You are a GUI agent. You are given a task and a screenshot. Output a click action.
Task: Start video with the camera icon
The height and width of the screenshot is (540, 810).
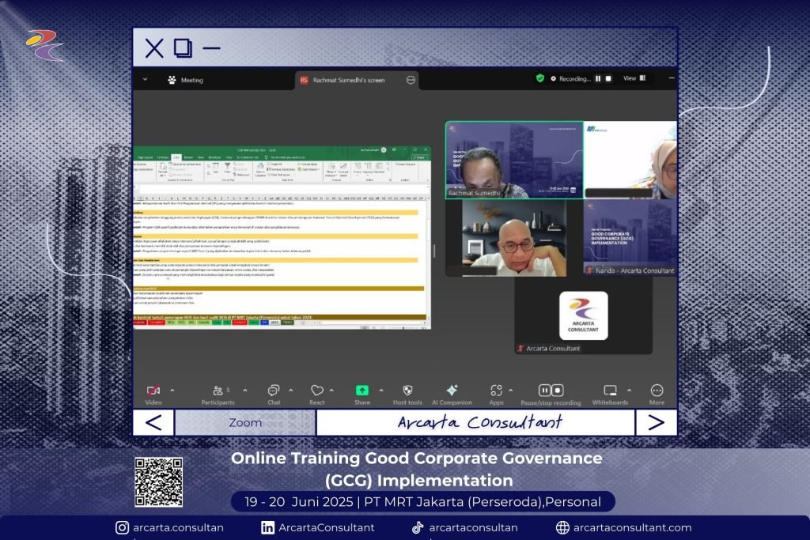[x=153, y=391]
